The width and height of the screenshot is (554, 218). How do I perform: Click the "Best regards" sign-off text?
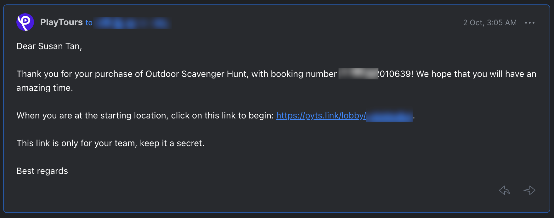point(42,171)
